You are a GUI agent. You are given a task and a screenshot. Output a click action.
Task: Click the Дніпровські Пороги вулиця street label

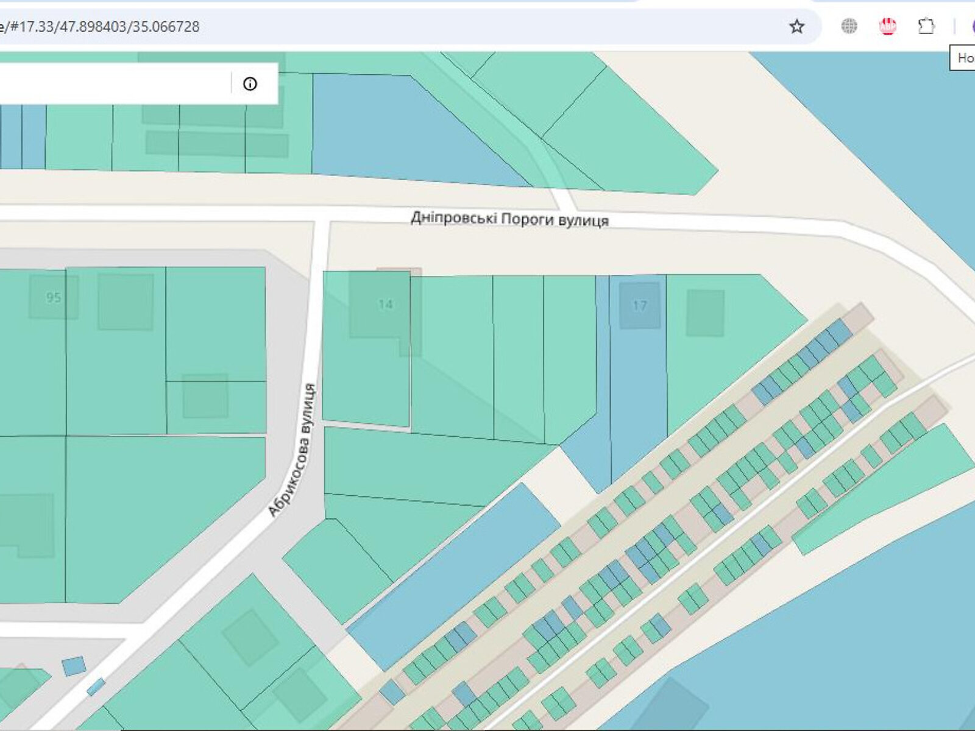click(509, 219)
